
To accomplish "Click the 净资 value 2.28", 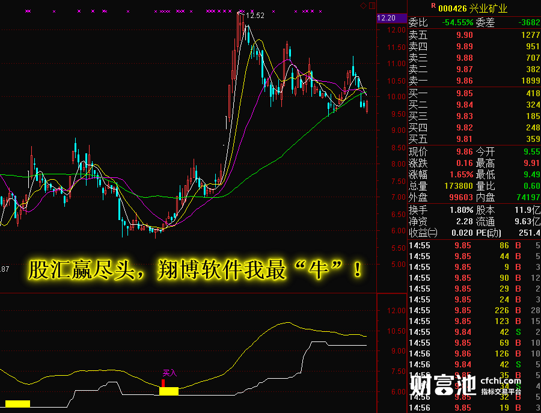I will [x=465, y=221].
